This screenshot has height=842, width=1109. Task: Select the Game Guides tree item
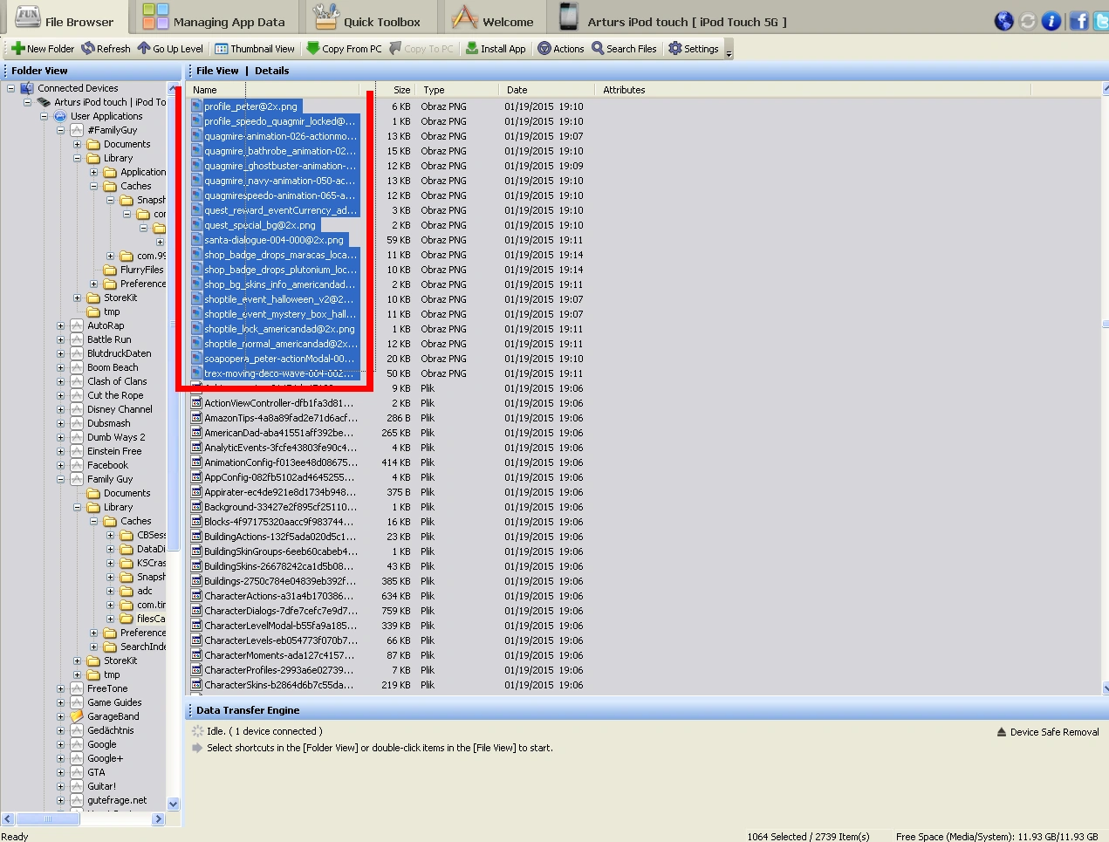(x=114, y=702)
